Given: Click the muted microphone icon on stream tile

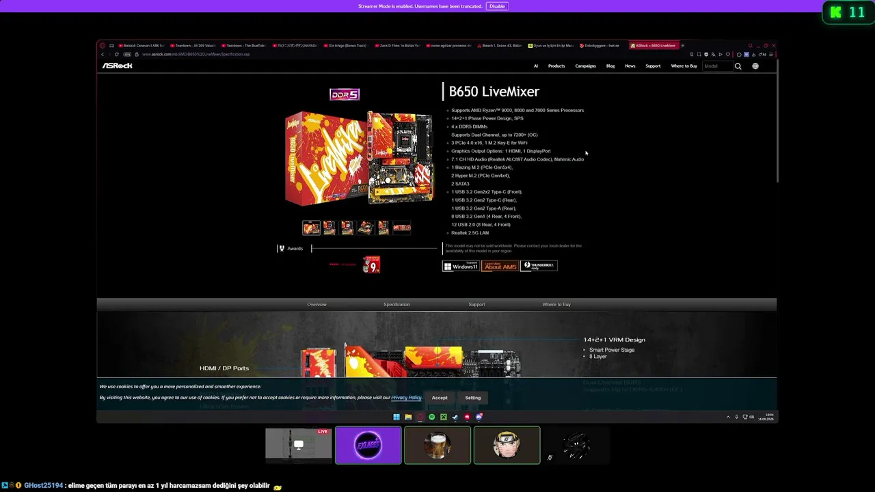Looking at the screenshot, I should point(550,458).
